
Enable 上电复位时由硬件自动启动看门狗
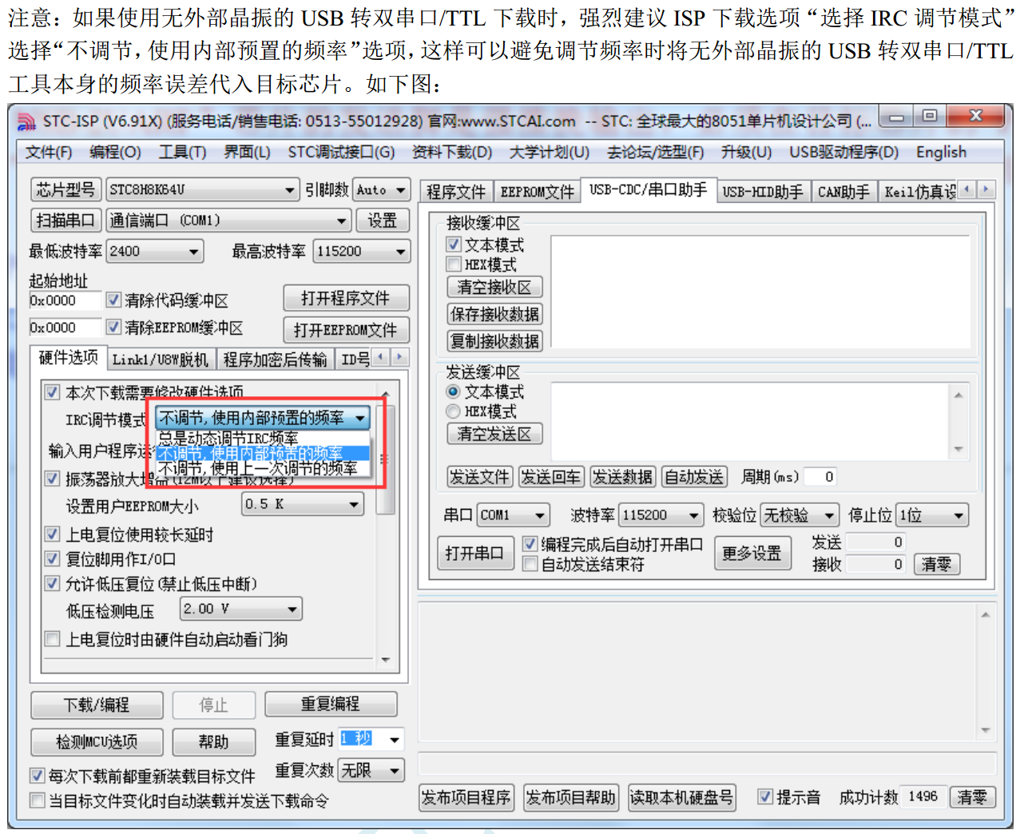[52, 639]
